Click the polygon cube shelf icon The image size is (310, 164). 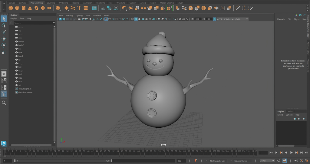pos(17,8)
